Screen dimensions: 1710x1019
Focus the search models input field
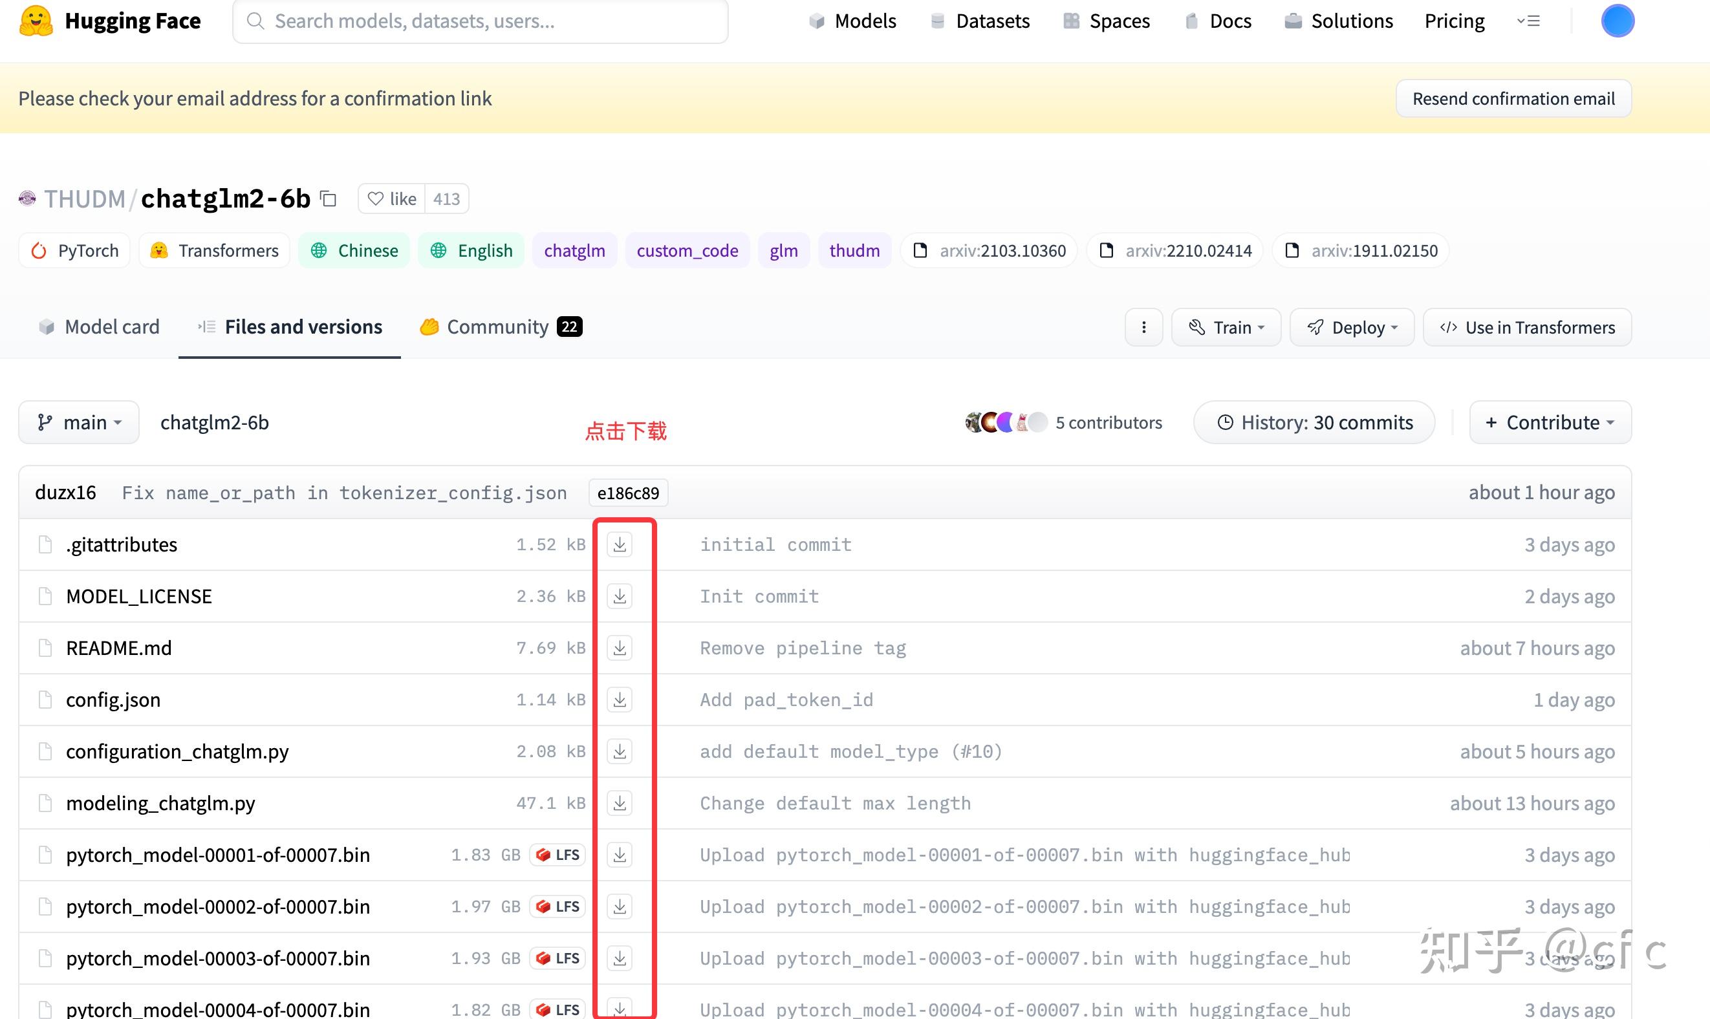coord(481,21)
